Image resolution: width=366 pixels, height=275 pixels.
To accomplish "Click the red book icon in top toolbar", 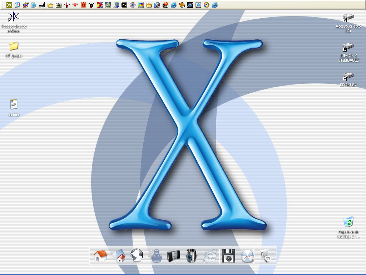I will (x=182, y=5).
